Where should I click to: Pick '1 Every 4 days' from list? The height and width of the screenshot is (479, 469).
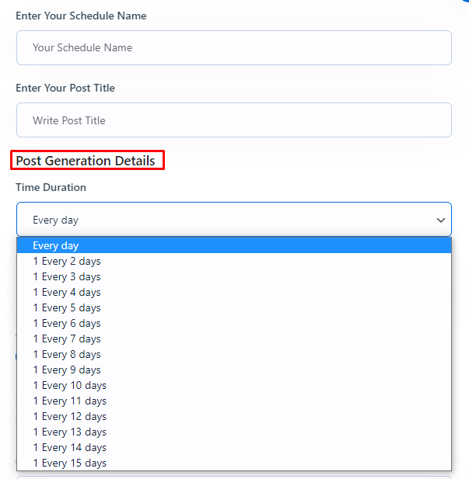(234, 293)
